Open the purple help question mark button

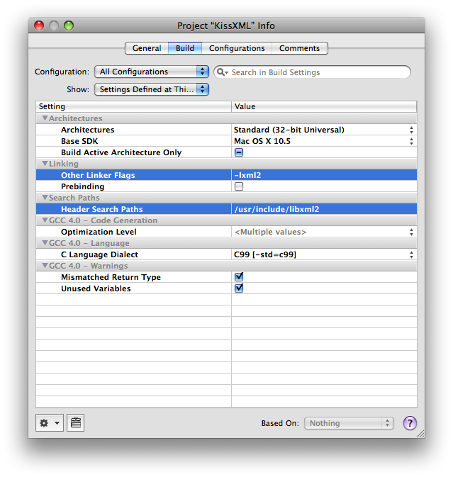coord(410,423)
